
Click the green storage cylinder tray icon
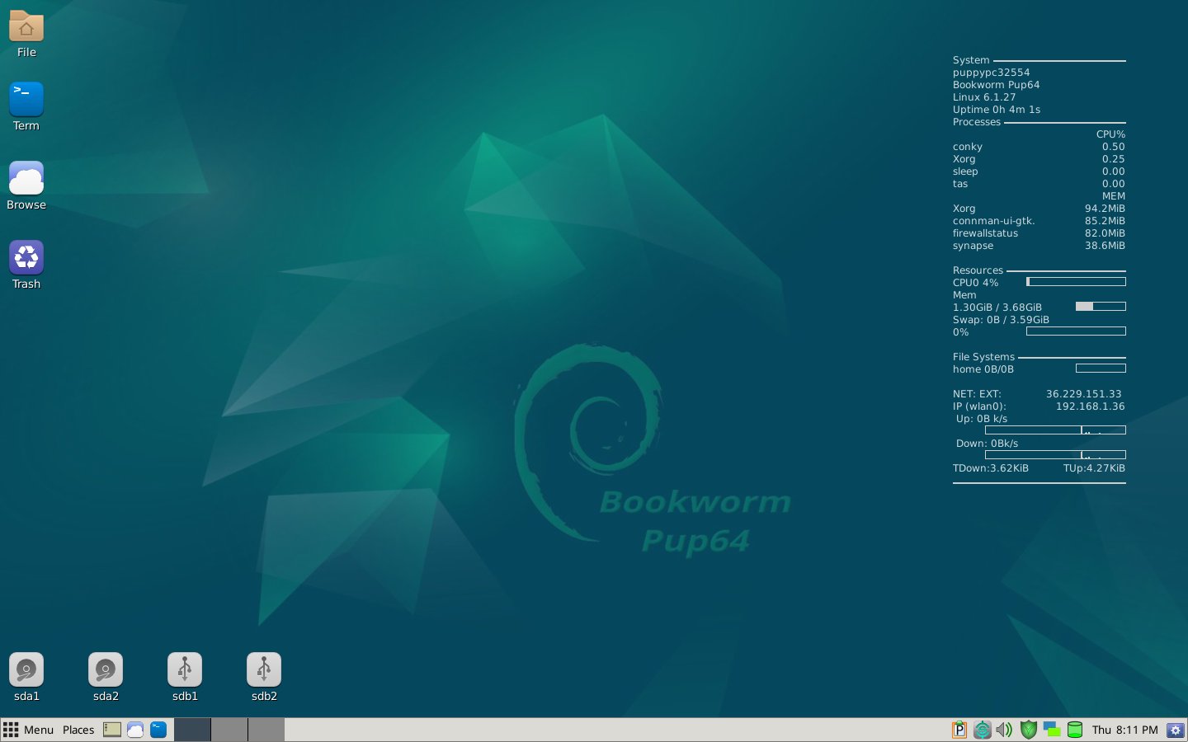(x=1074, y=730)
